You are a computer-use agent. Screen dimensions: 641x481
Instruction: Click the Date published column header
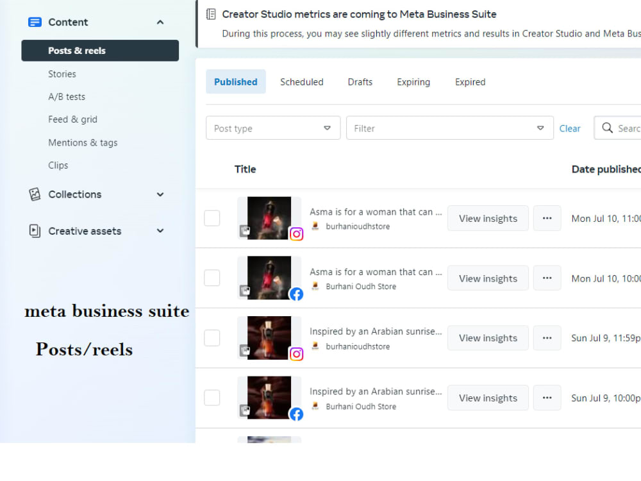coord(606,169)
